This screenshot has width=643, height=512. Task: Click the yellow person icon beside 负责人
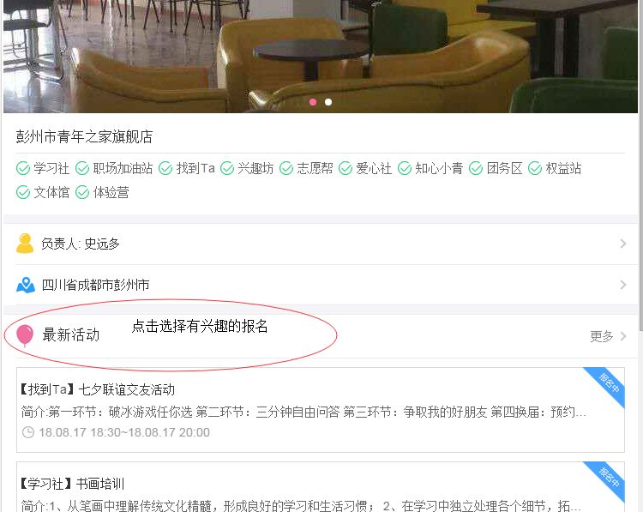click(x=25, y=244)
